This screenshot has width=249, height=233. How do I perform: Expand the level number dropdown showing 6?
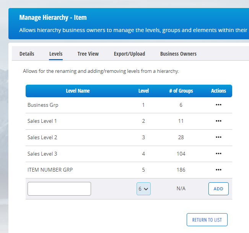[143, 189]
